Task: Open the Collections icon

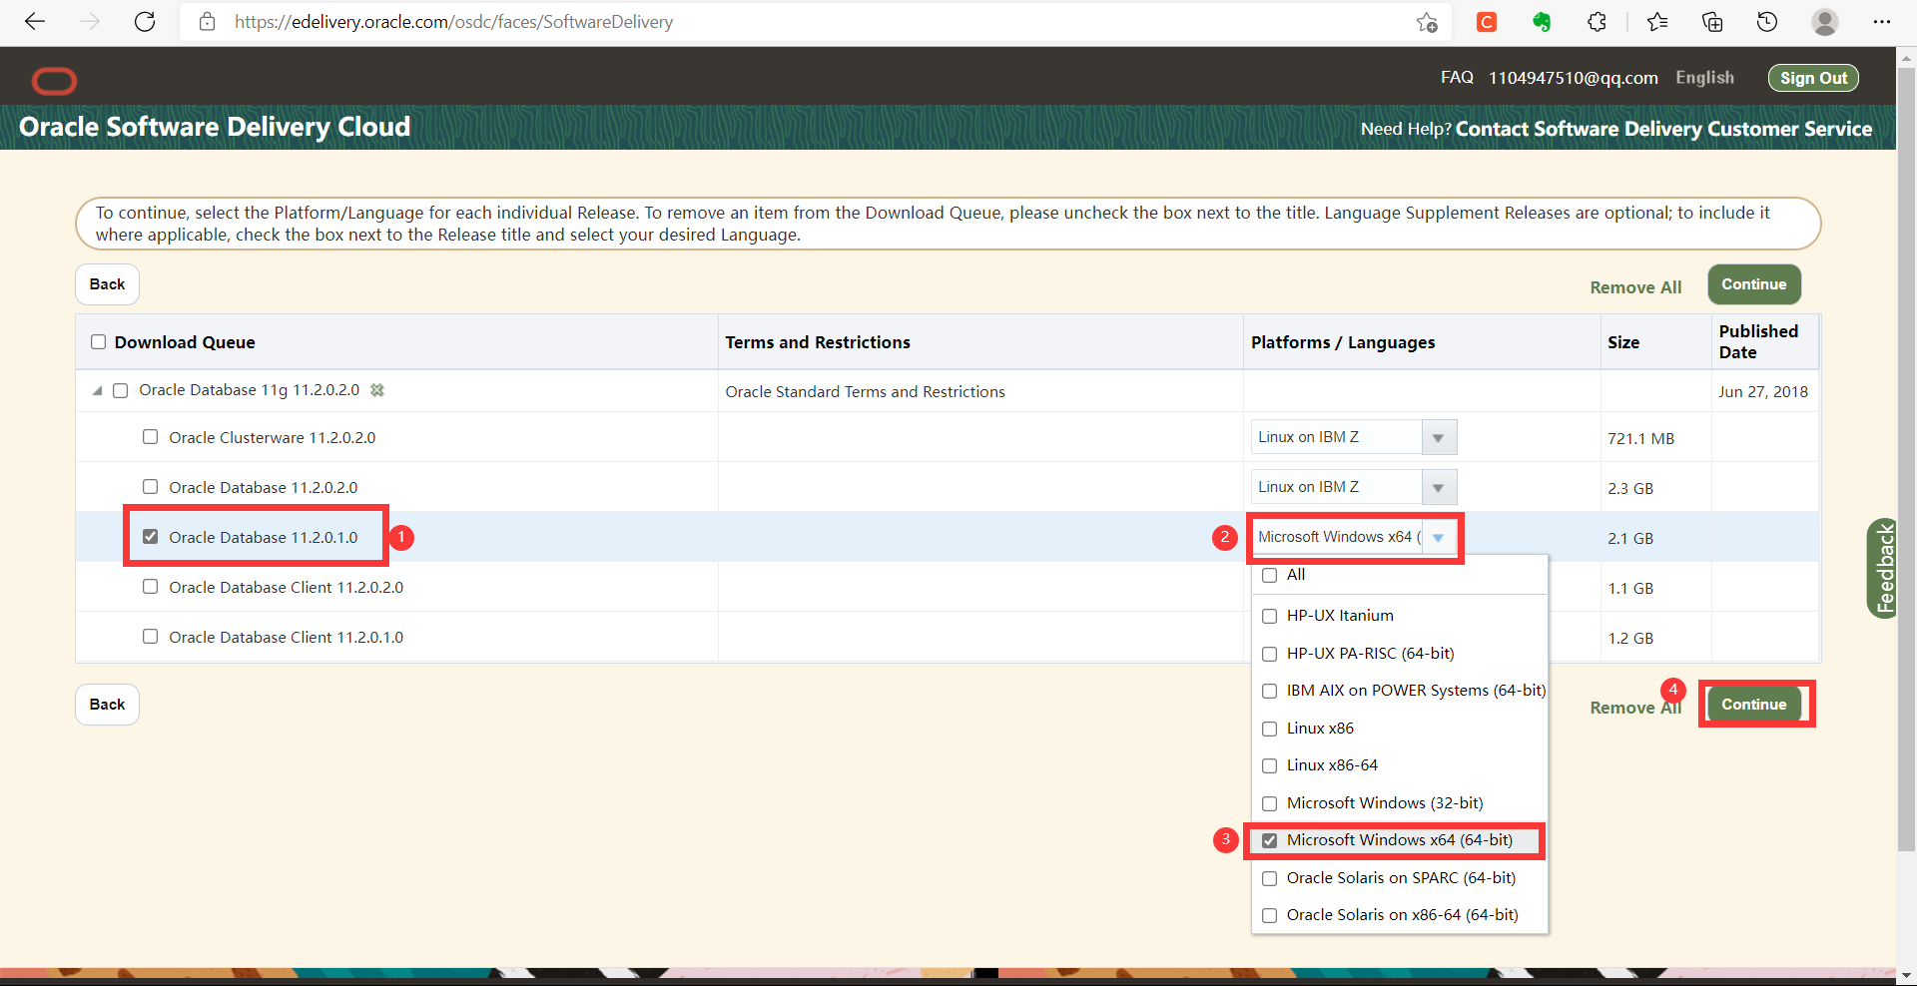Action: 1712,22
